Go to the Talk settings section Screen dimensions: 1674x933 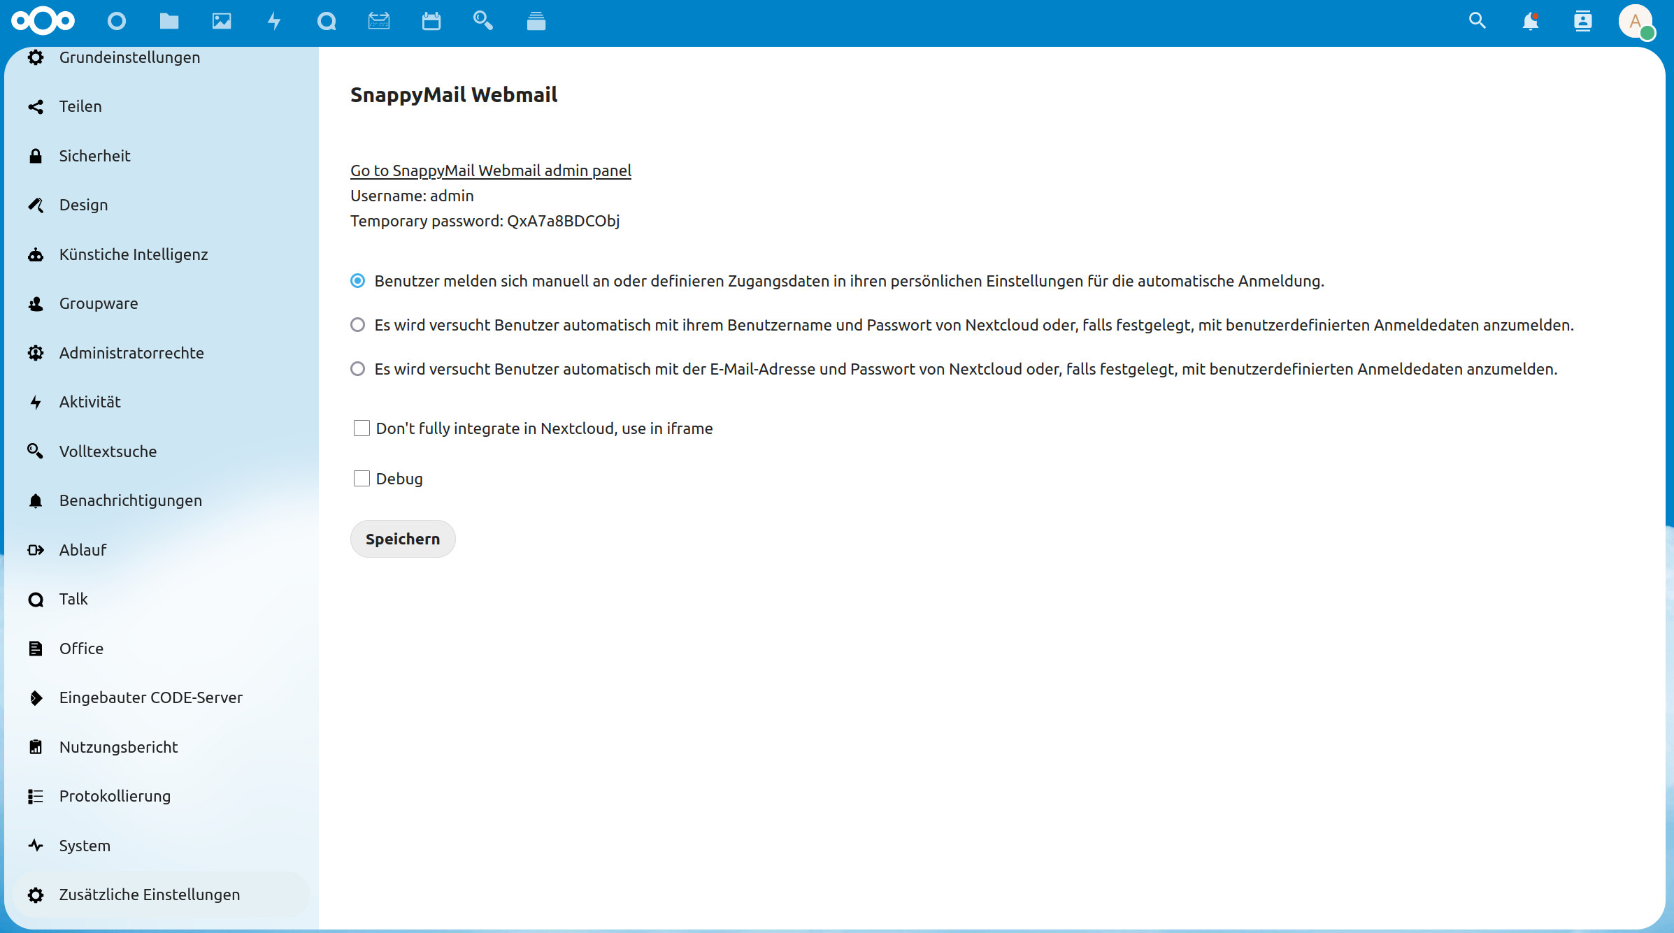pos(162,599)
